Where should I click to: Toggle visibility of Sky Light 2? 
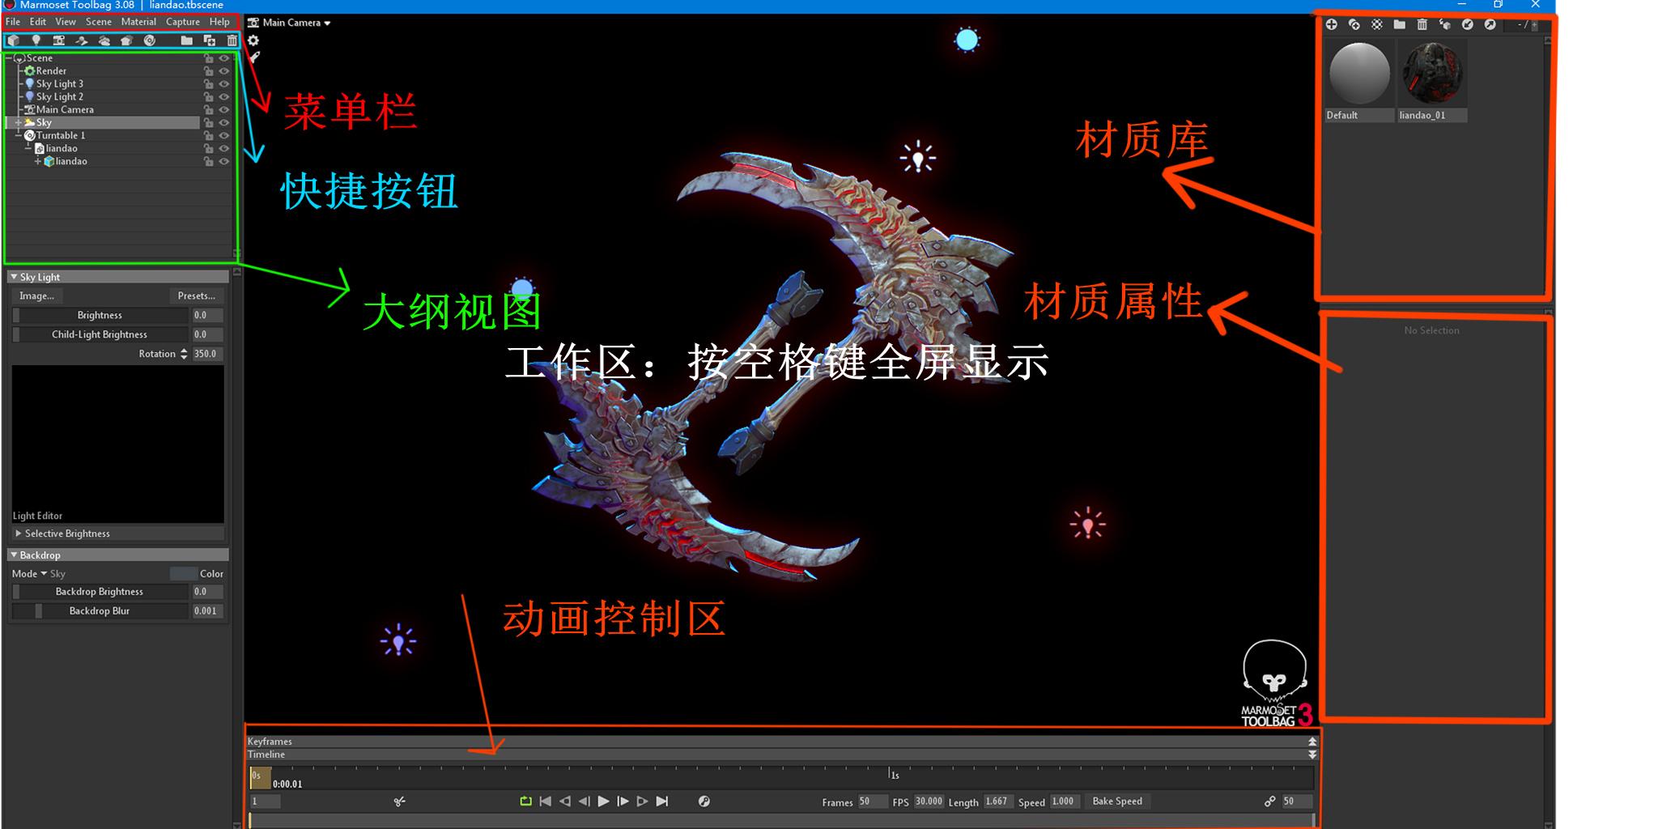[x=224, y=97]
